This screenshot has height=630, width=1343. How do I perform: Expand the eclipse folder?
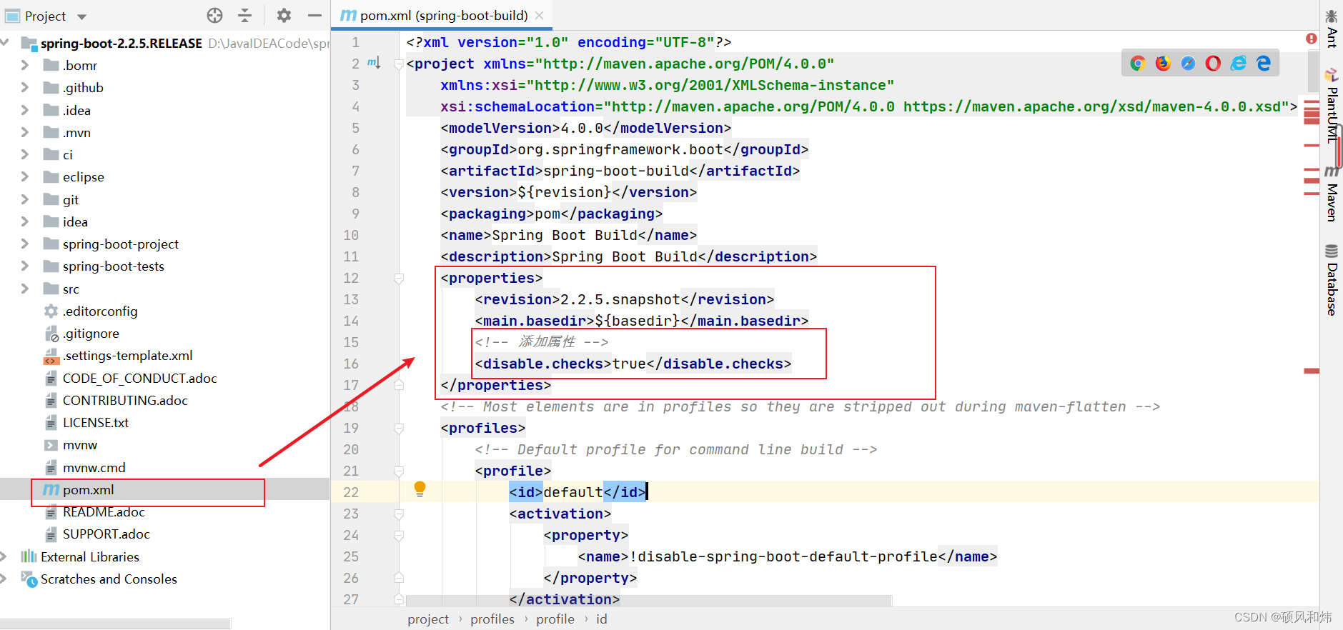pos(25,176)
